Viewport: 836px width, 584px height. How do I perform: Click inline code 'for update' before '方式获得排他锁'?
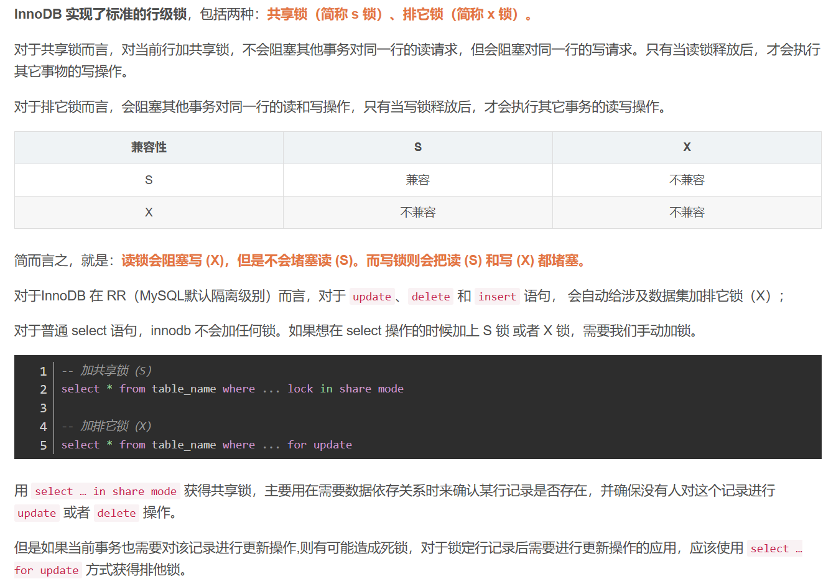click(47, 570)
